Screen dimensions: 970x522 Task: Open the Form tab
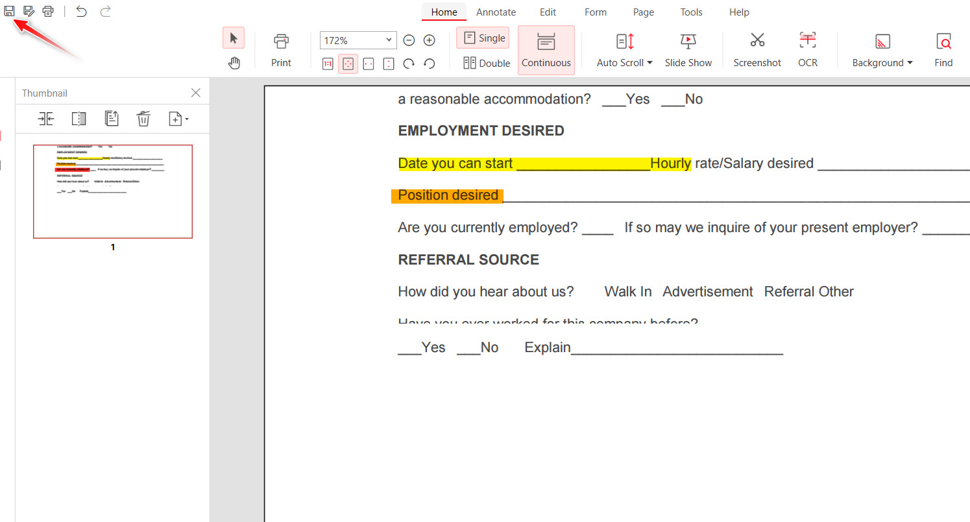[x=595, y=12]
